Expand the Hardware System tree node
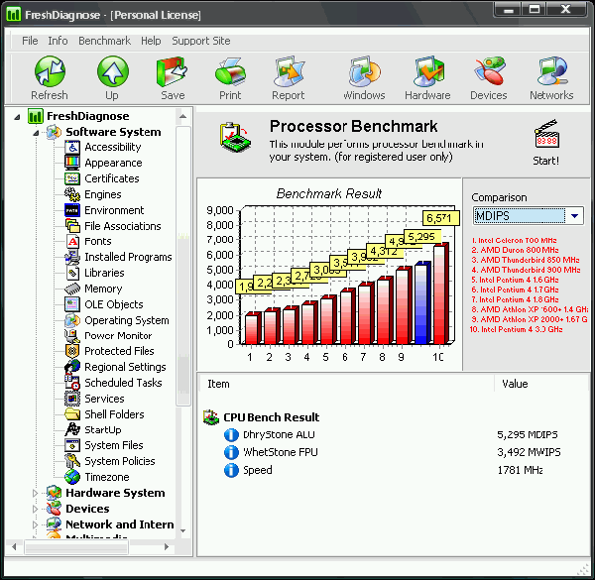Screen dimensions: 595x580 point(37,493)
